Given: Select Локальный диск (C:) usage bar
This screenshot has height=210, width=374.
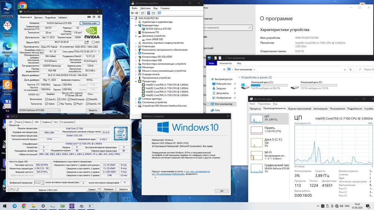Looking at the screenshot, I should [269, 85].
